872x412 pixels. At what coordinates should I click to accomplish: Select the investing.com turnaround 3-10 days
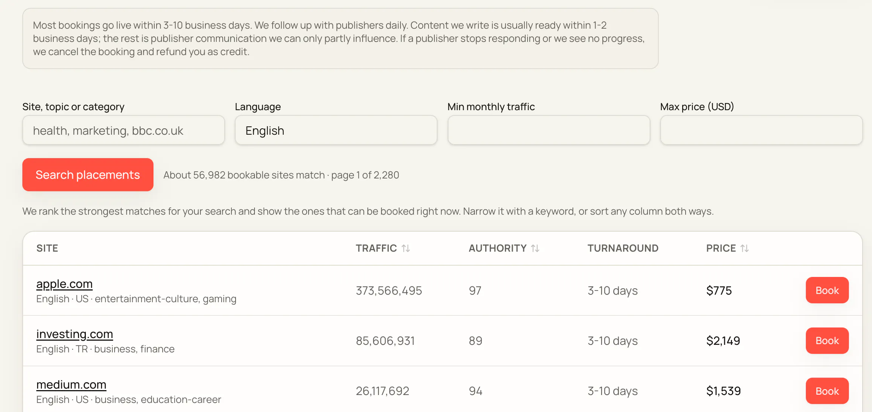click(613, 341)
